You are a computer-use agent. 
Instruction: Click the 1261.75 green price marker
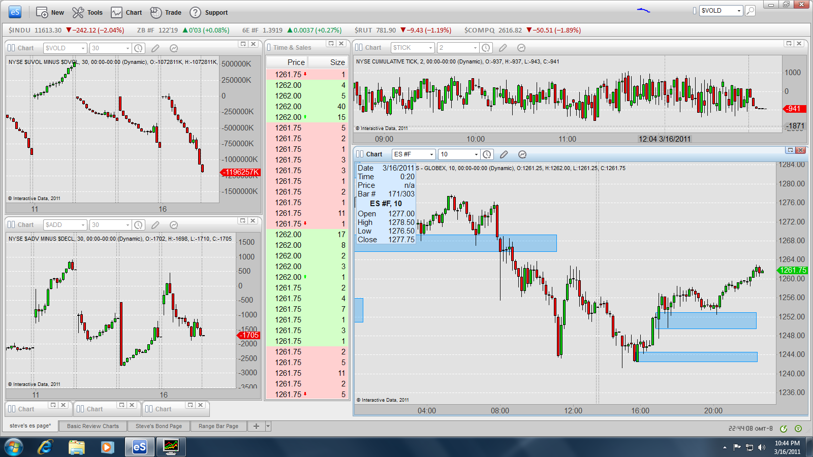point(793,270)
